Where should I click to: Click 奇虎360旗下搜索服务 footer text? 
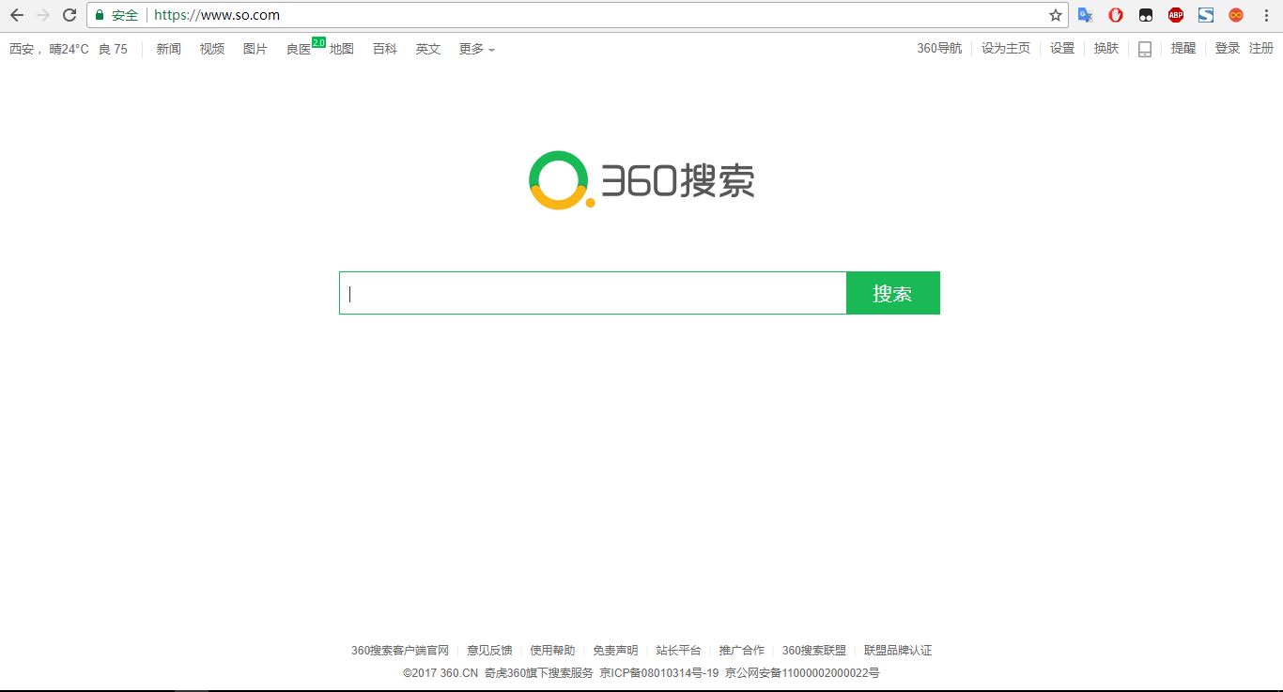tap(539, 673)
